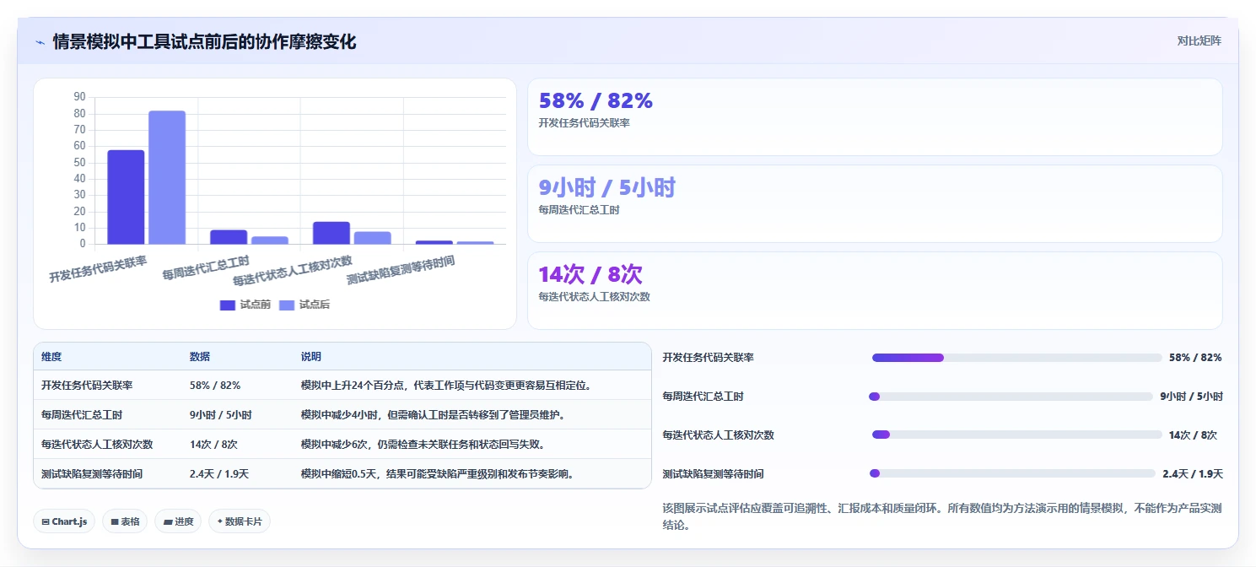Click 每周迭代汇总工时 caption in the middle card
This screenshot has width=1256, height=567.
click(x=579, y=210)
